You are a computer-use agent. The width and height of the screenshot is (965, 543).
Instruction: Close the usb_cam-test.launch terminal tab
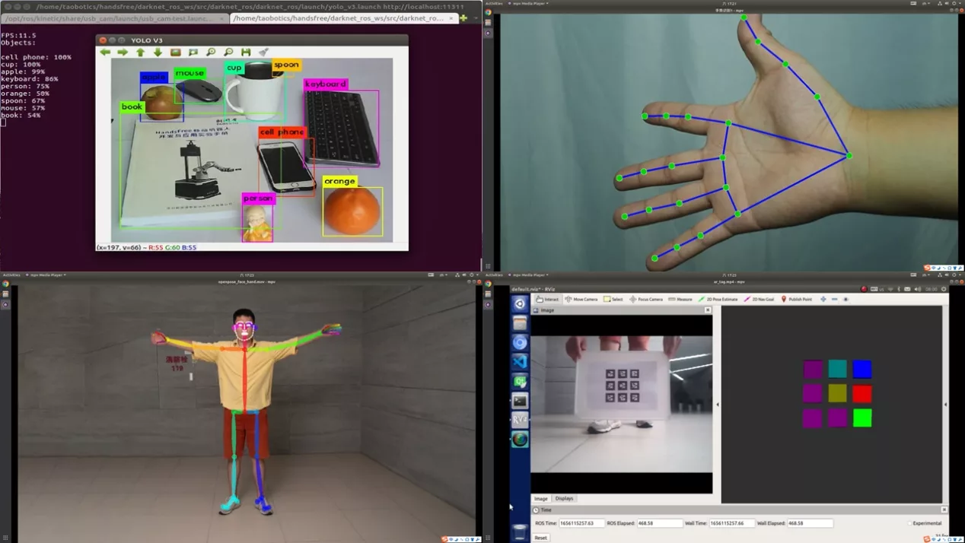click(222, 18)
